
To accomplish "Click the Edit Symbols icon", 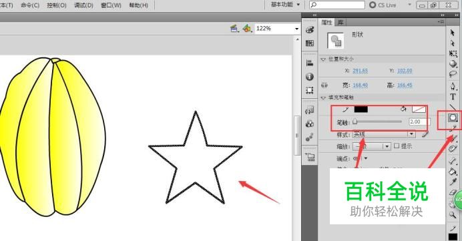I will (x=247, y=29).
